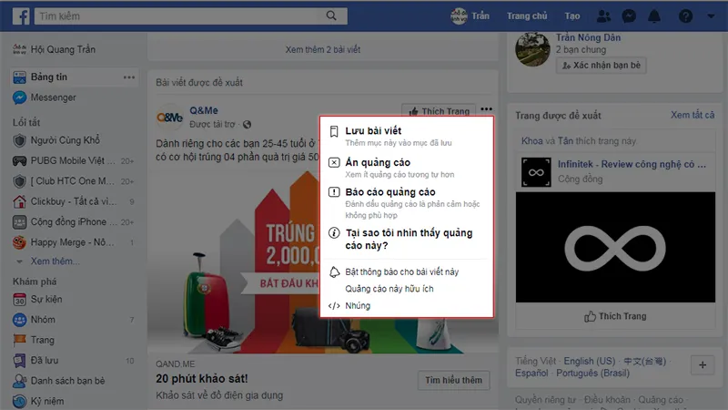Open Trần Nông Dân profile link
This screenshot has width=728, height=410.
coord(588,37)
